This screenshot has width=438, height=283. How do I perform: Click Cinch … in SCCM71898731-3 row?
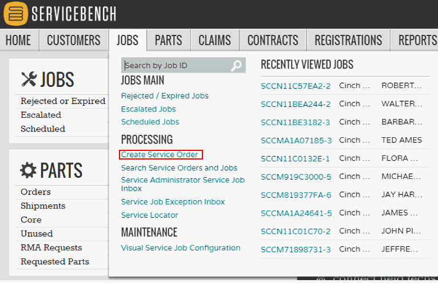pyautogui.click(x=355, y=249)
